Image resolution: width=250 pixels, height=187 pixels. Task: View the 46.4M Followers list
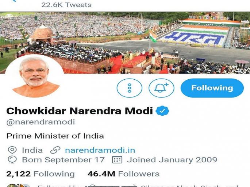[x=123, y=174]
